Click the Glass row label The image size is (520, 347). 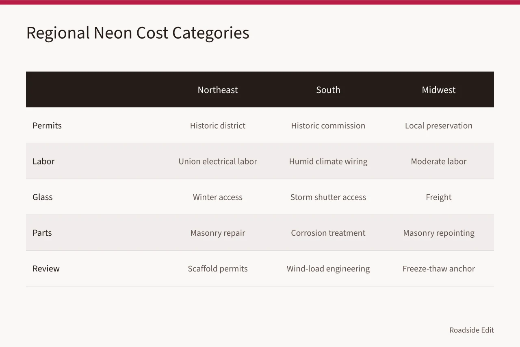(43, 197)
